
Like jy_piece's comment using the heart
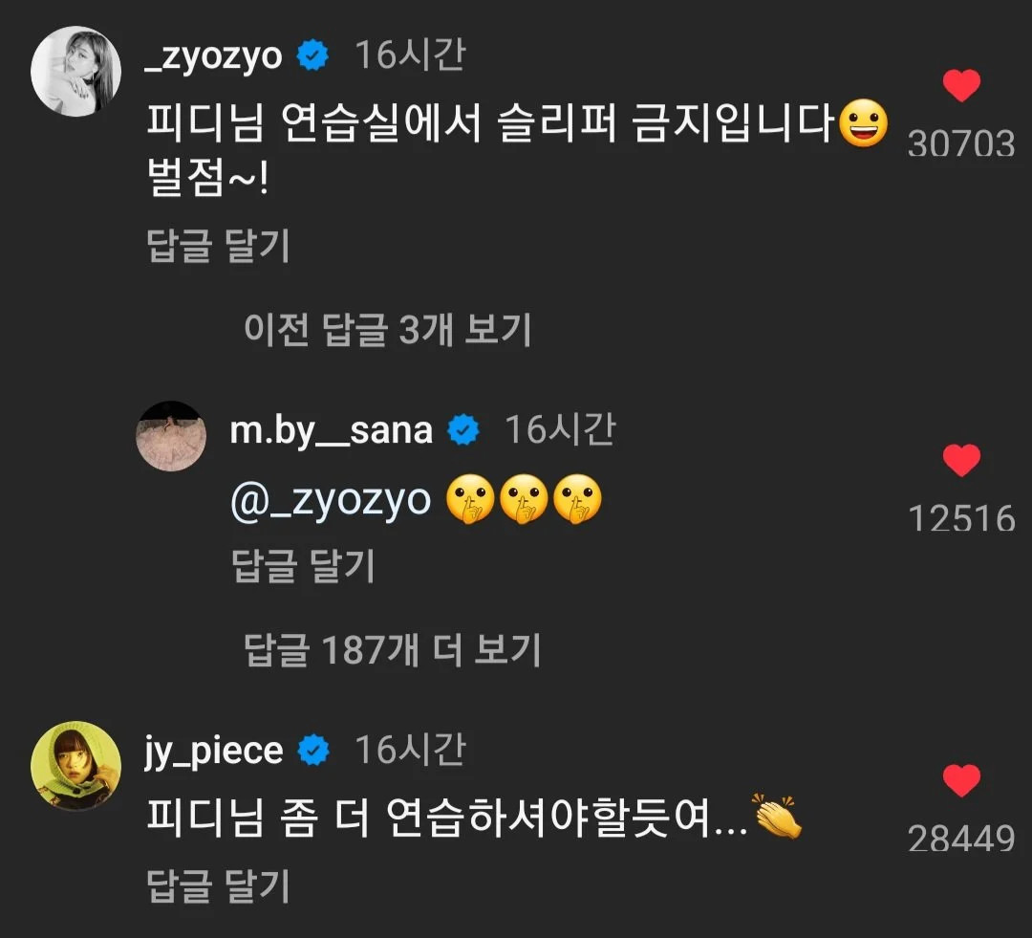point(961,782)
